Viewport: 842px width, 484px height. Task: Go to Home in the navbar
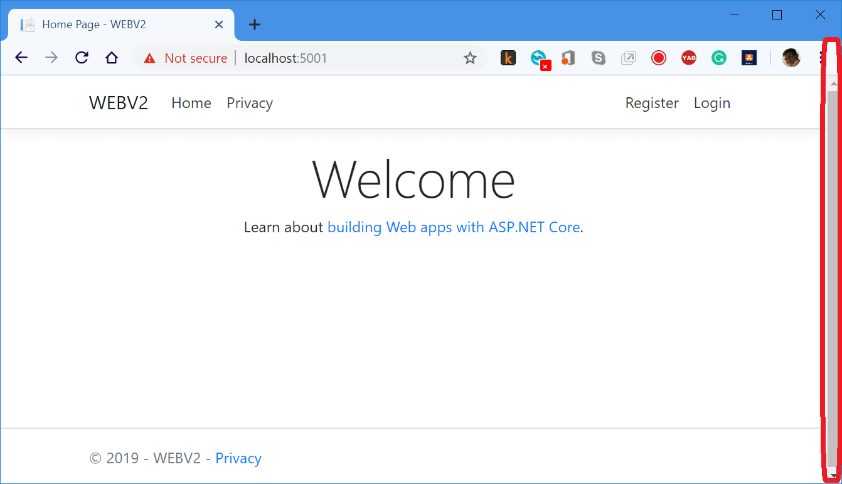191,103
